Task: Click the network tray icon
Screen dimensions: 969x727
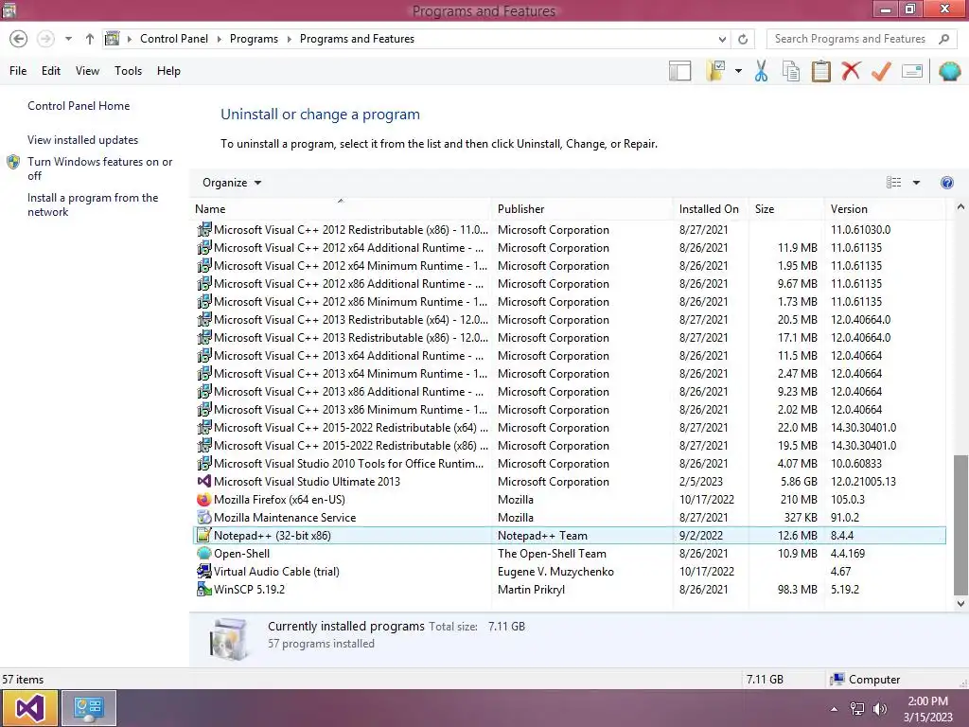Action: [857, 709]
